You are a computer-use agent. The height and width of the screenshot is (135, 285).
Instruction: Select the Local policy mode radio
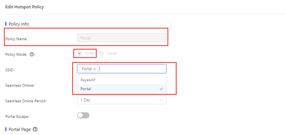(101, 53)
